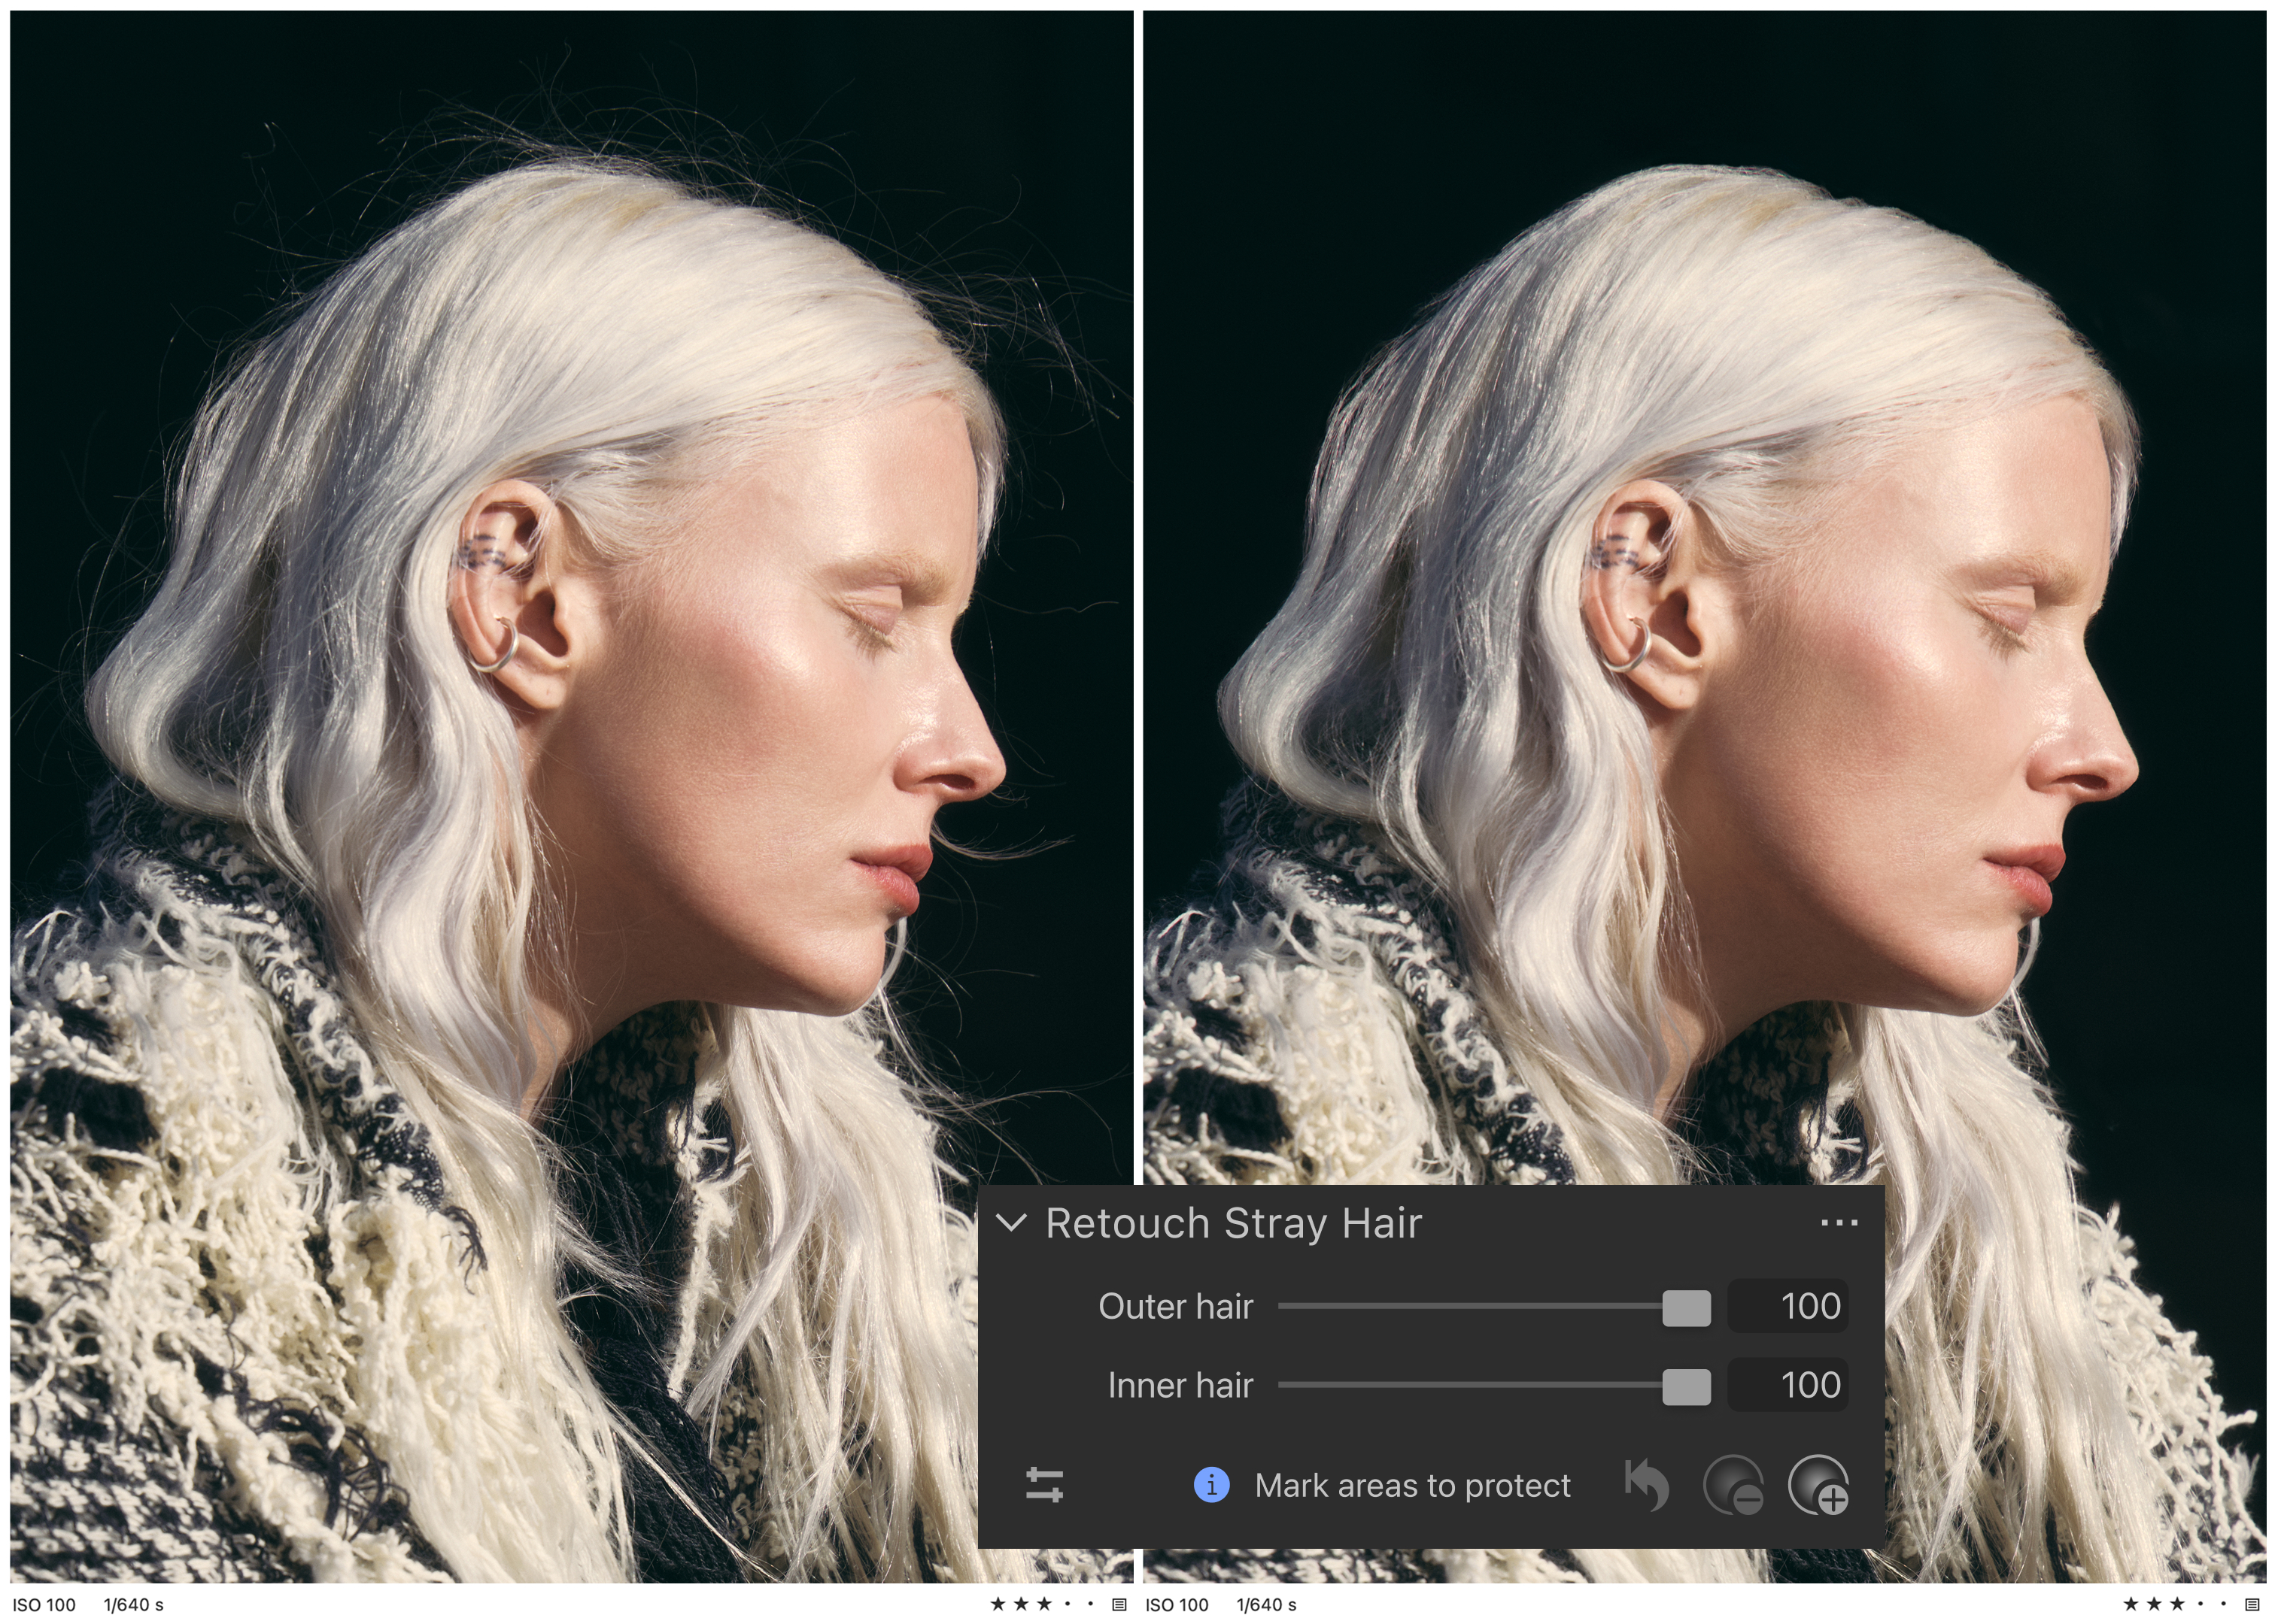Screen dimensions: 2278x1624
Task: Click ISO 100 under right photo
Action: tap(1177, 1605)
